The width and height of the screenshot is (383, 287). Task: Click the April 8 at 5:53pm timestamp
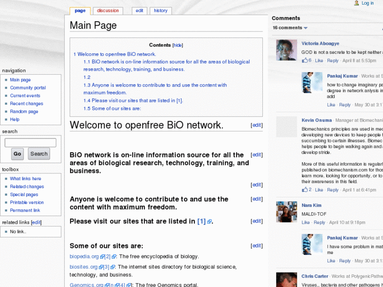pyautogui.click(x=359, y=61)
